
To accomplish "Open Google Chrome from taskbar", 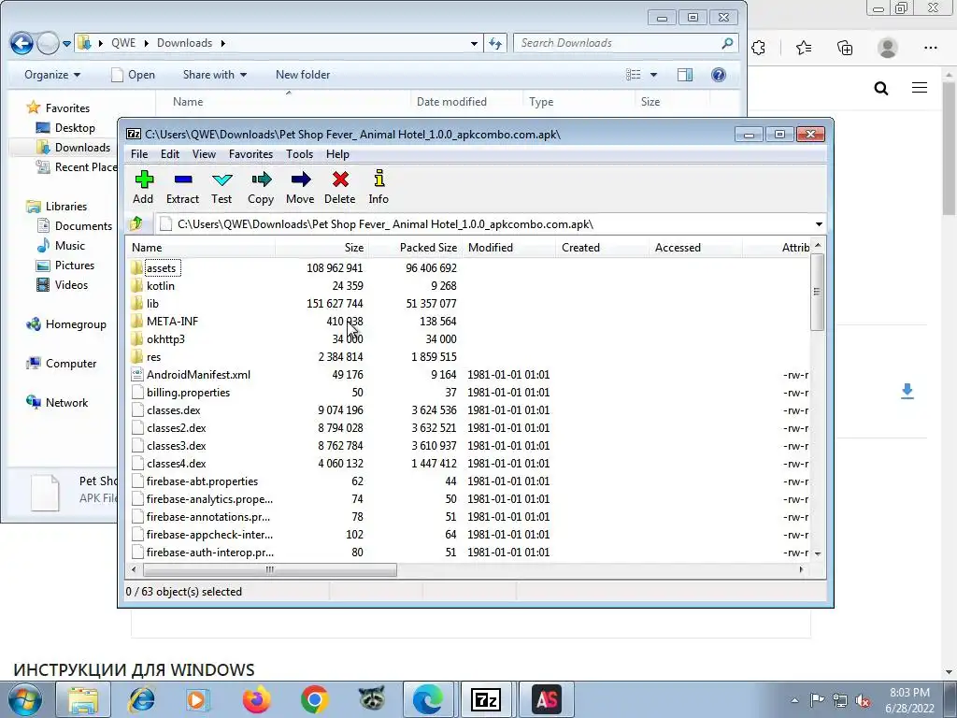I will coord(314,699).
